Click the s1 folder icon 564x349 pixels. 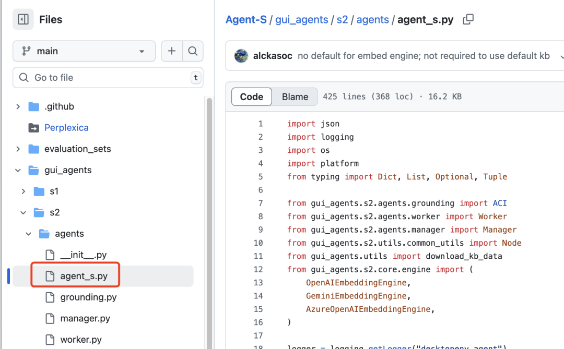point(39,191)
